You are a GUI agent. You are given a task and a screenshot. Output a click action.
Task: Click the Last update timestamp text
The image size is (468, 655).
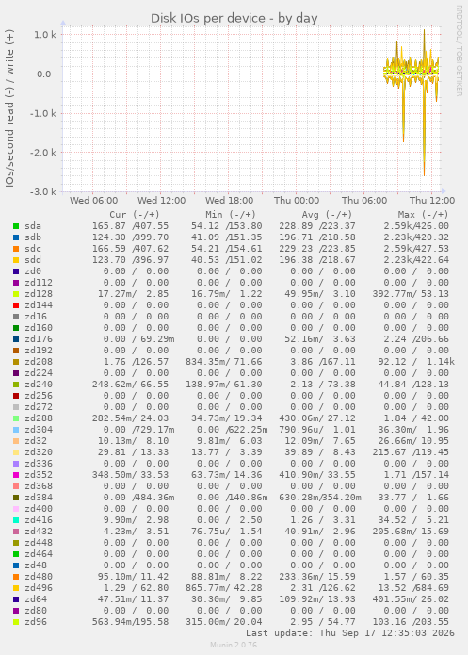tap(350, 633)
